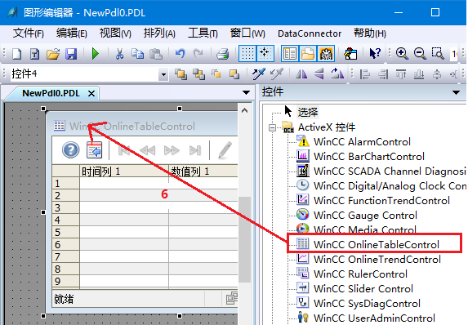The height and width of the screenshot is (325, 468).
Task: Collapse the ActiveX 控件 tree node
Action: [x=272, y=127]
